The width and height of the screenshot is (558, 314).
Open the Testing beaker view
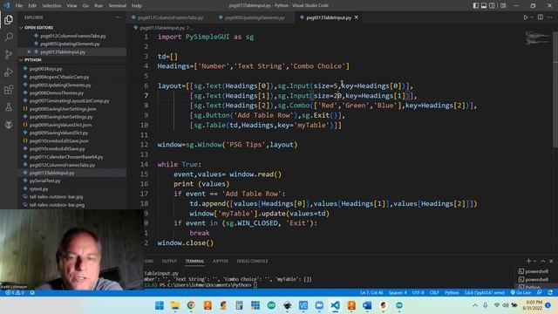point(9,106)
